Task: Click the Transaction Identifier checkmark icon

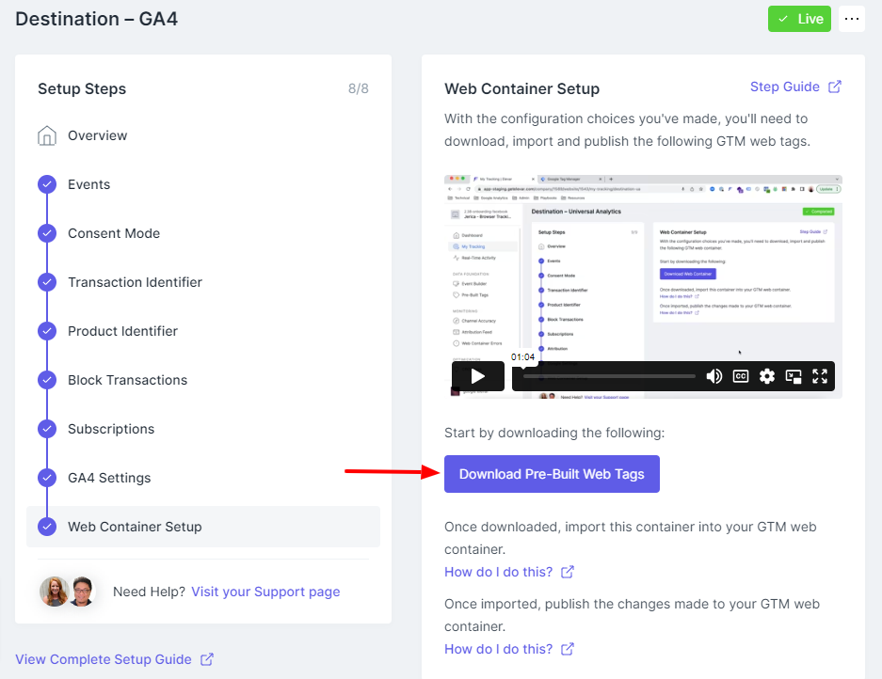Action: tap(47, 282)
